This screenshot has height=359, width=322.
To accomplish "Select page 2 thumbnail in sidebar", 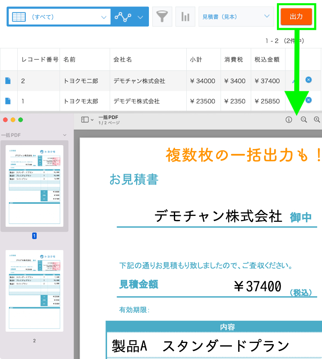I will (34, 291).
